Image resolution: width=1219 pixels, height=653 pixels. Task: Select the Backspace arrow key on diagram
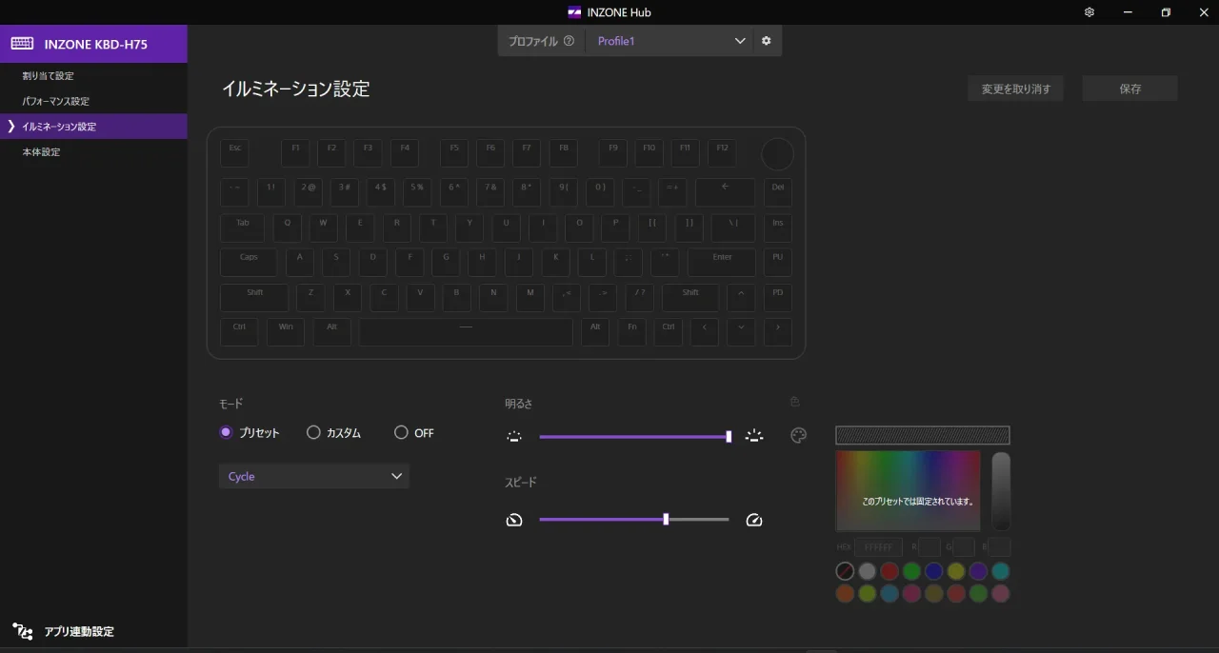tap(725, 191)
